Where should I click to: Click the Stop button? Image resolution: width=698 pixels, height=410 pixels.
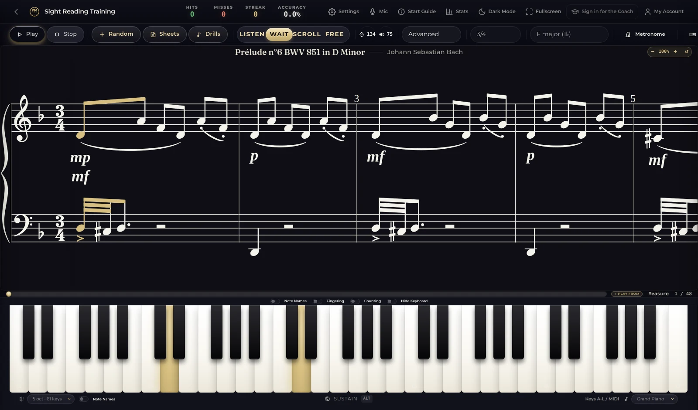click(x=65, y=34)
